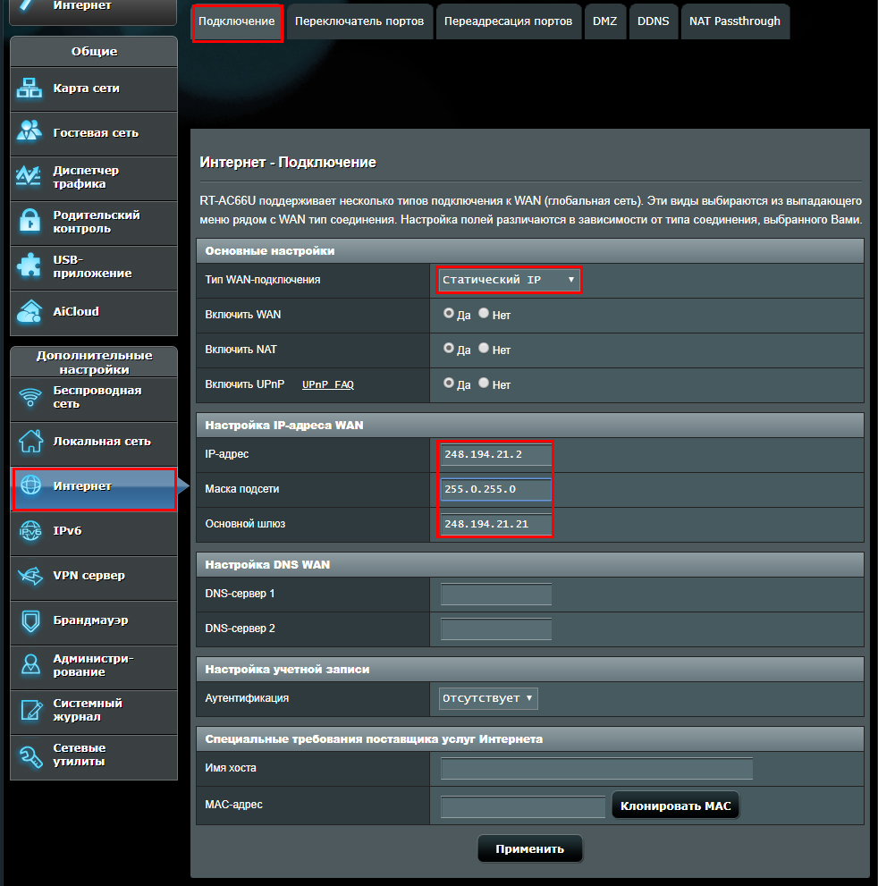Open the Тип WAN-подключения dropdown

pos(509,280)
